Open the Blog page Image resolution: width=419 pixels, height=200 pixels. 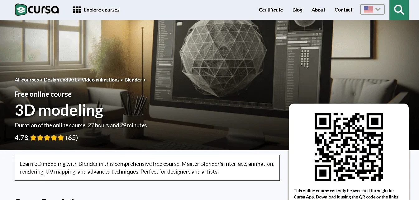coord(297,10)
